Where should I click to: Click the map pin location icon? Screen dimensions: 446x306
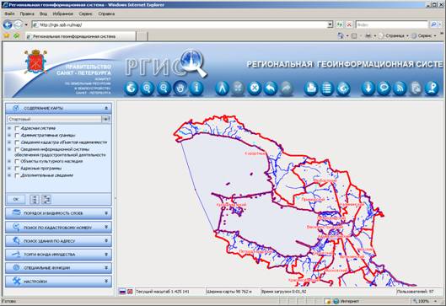coord(432,88)
